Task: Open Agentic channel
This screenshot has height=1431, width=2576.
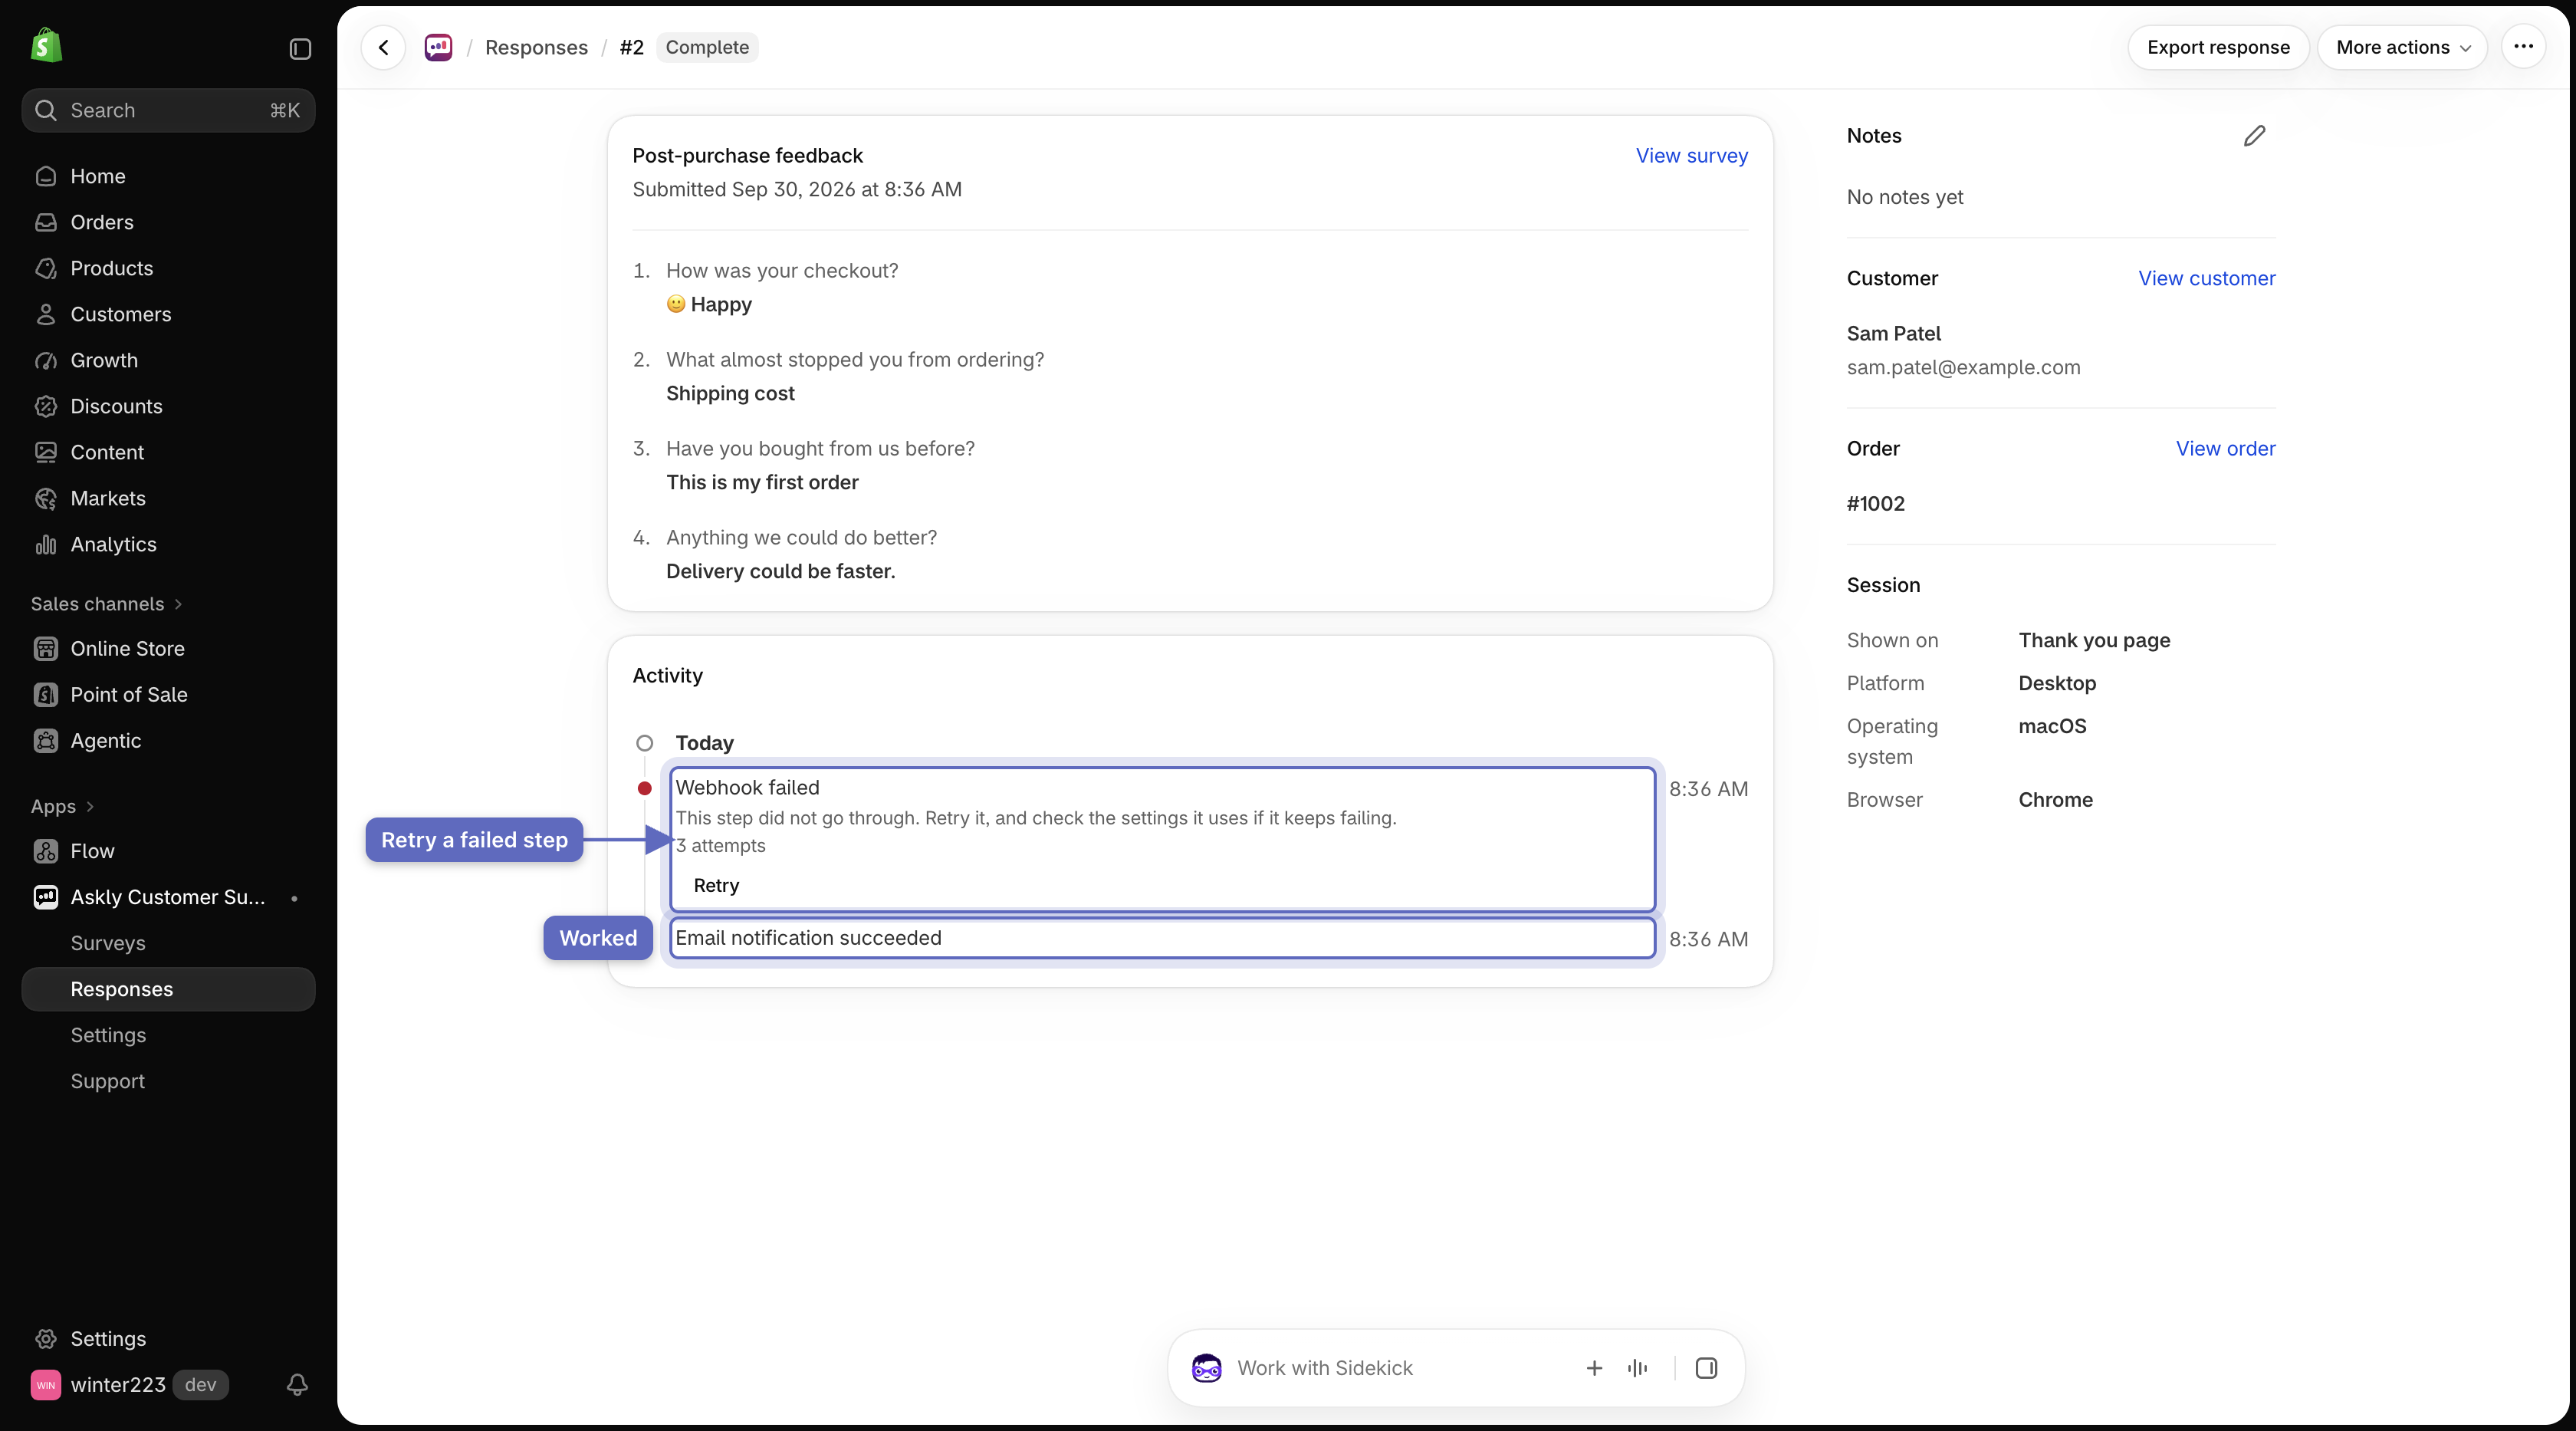Action: (168, 740)
